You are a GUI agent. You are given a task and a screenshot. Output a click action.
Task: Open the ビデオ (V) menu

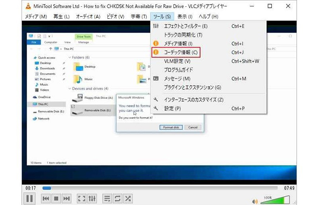pyautogui.click(x=115, y=16)
